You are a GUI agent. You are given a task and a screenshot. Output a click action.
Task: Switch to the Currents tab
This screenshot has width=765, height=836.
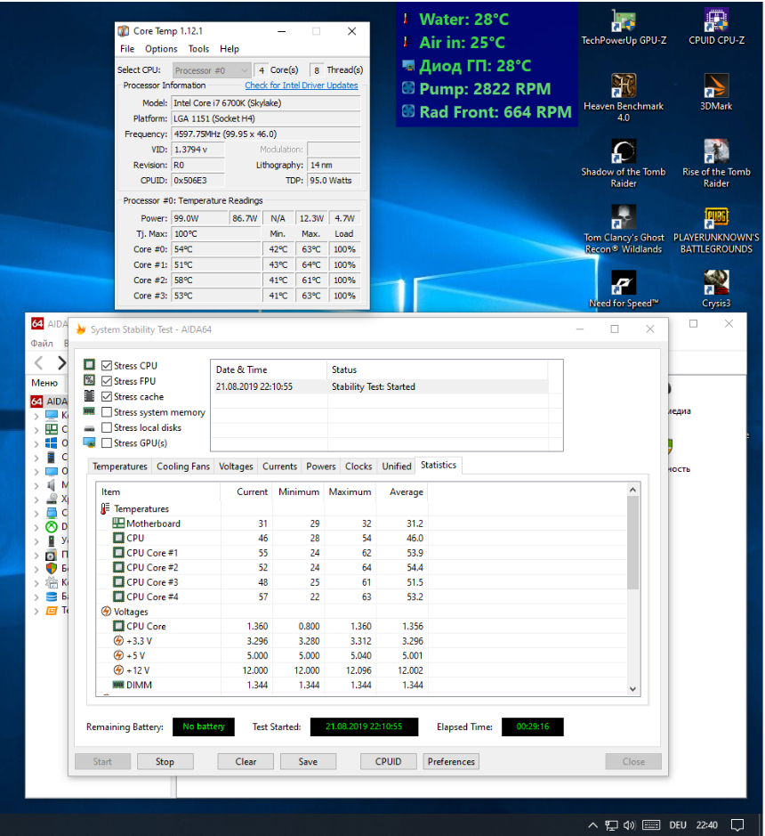click(279, 466)
